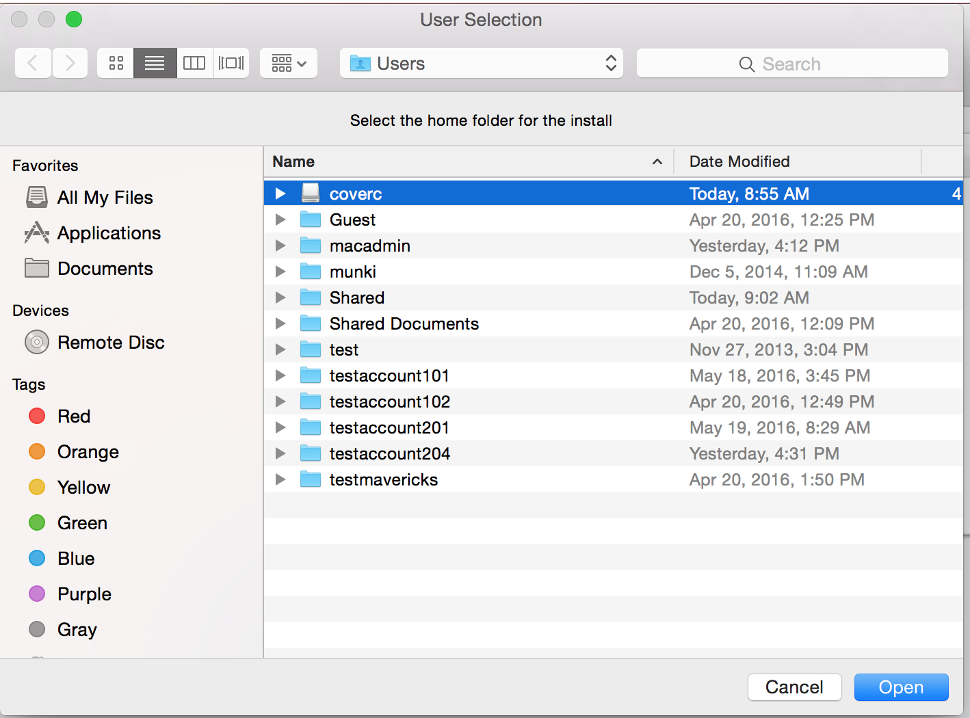970x718 pixels.
Task: Expand the macadmin folder disclosure triangle
Action: (x=280, y=245)
